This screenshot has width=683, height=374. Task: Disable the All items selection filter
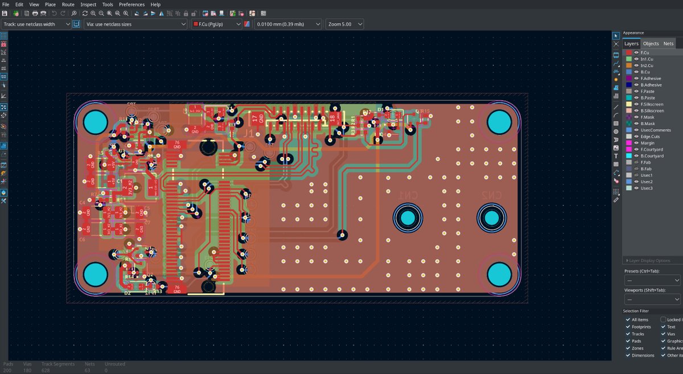[x=628, y=319]
